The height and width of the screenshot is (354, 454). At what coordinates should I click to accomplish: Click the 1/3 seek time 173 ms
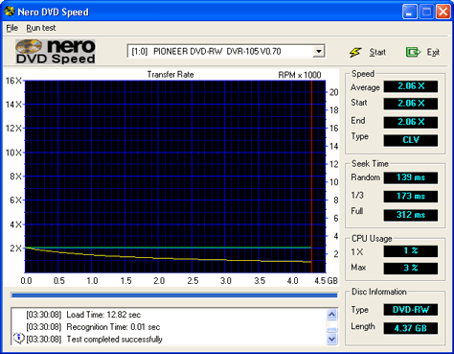pos(411,197)
